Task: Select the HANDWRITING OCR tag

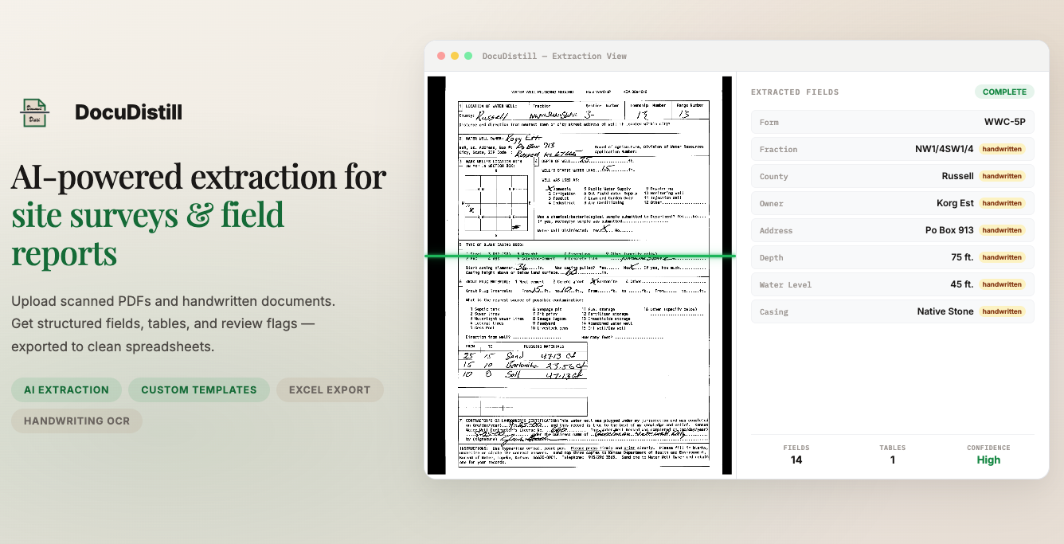Action: pyautogui.click(x=76, y=421)
